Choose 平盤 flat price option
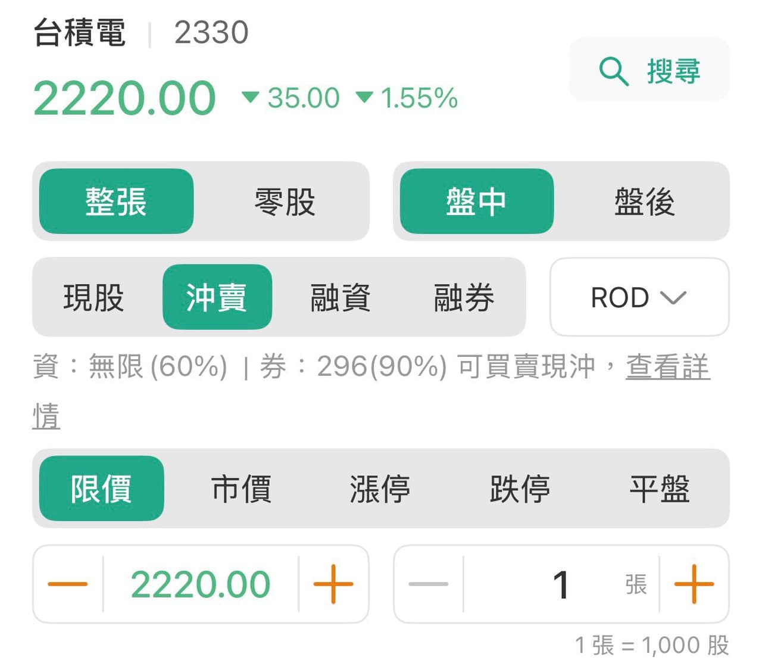 tap(660, 488)
